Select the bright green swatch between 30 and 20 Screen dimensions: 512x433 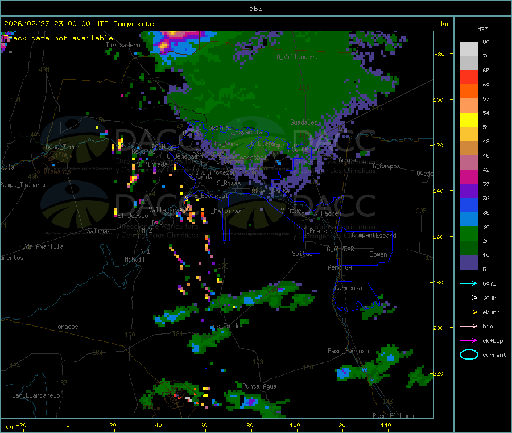point(469,233)
